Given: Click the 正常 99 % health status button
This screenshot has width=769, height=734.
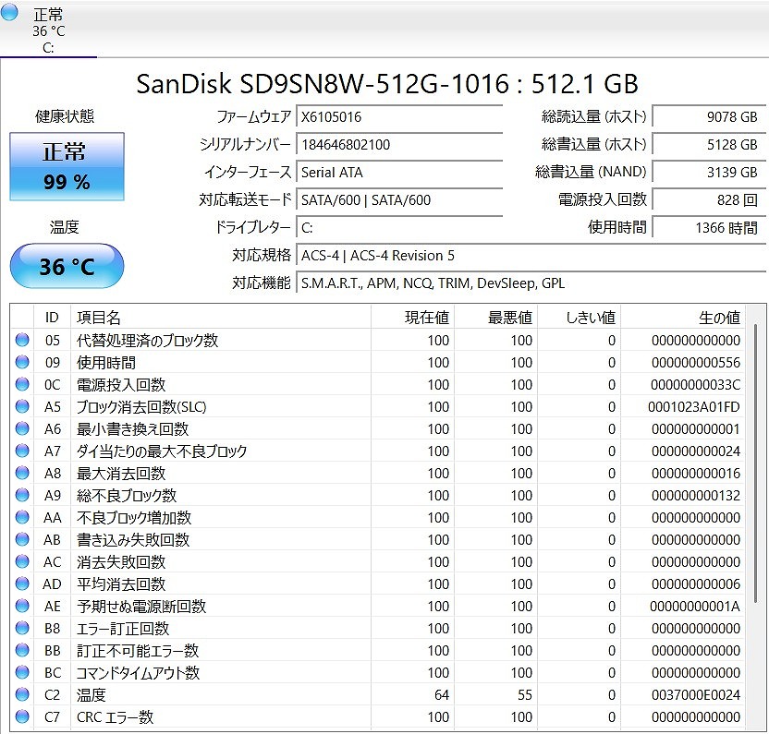Looking at the screenshot, I should pos(67,166).
